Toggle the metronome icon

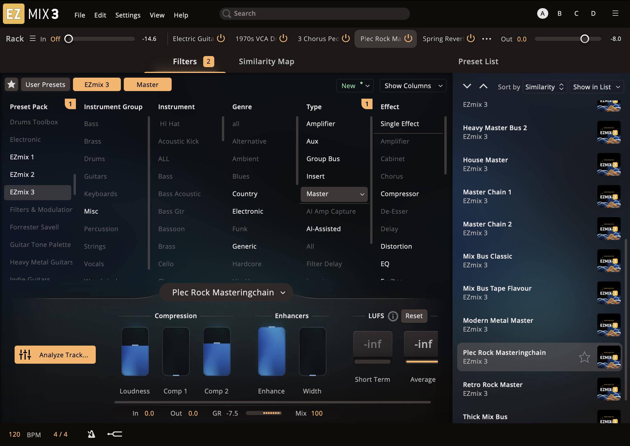pos(91,434)
